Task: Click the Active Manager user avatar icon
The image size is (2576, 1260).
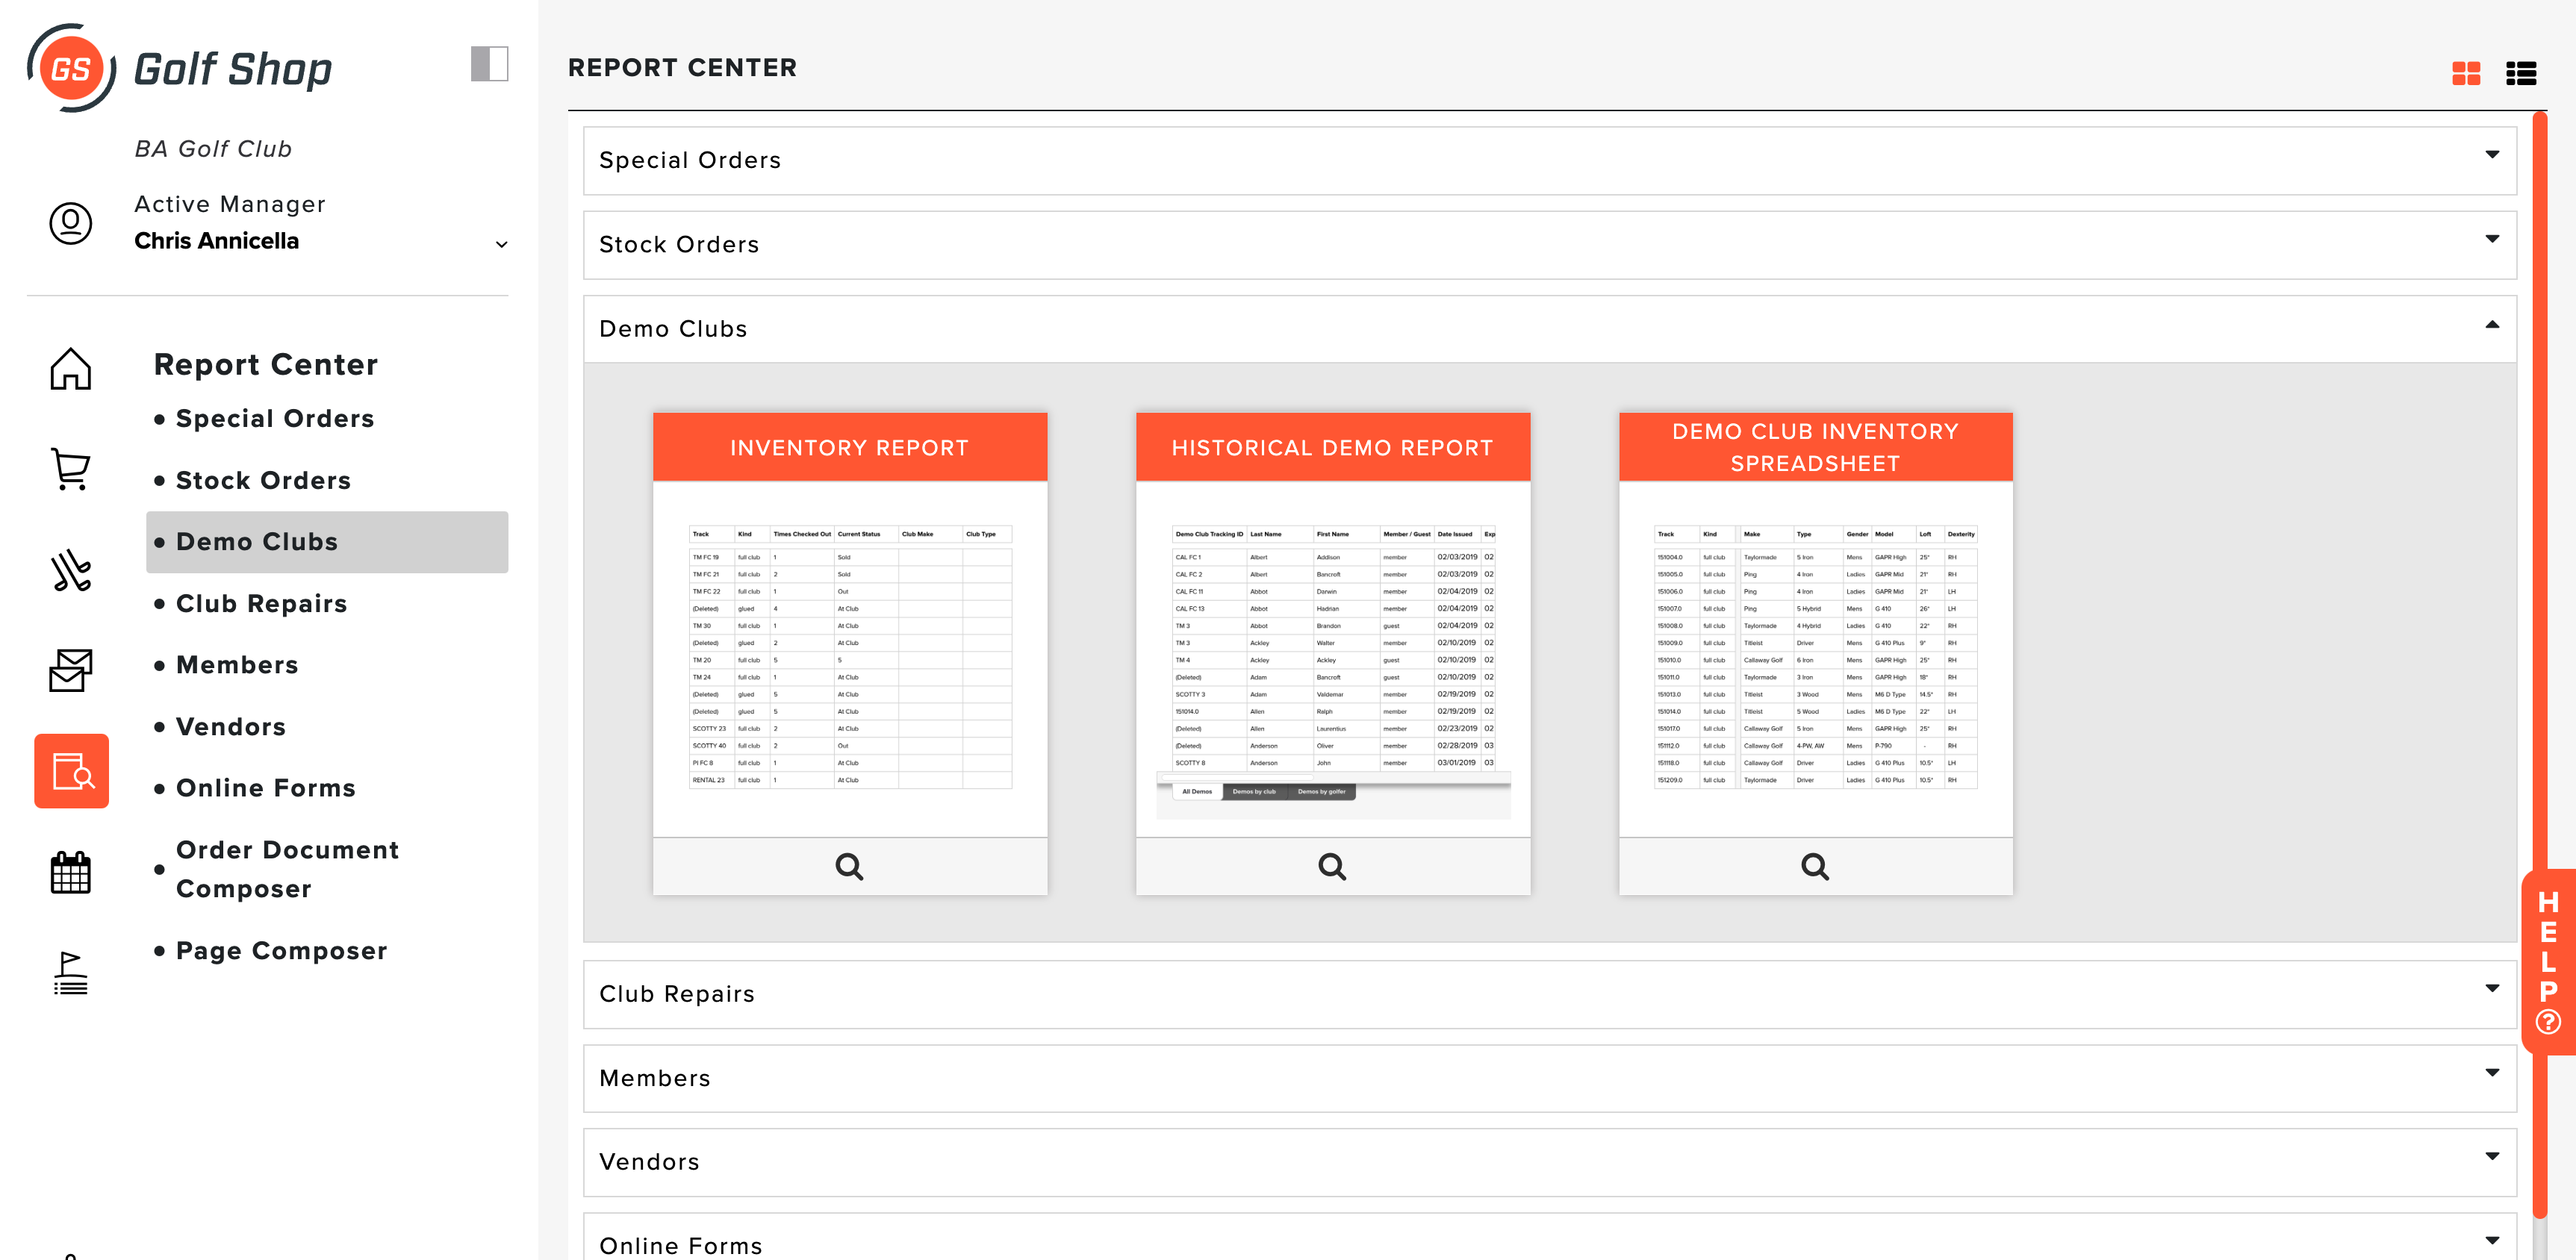Action: (71, 222)
